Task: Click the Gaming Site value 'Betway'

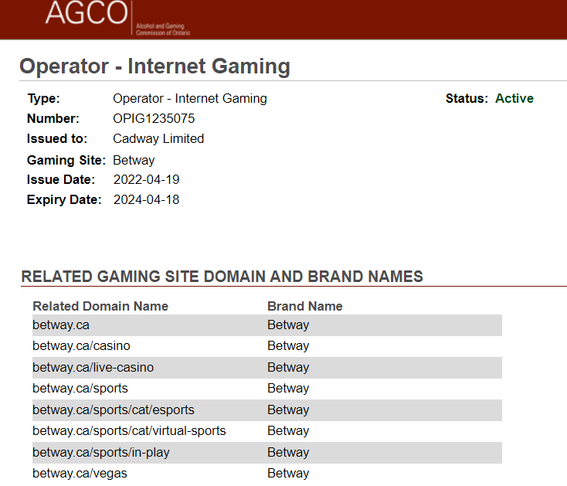Action: point(134,160)
